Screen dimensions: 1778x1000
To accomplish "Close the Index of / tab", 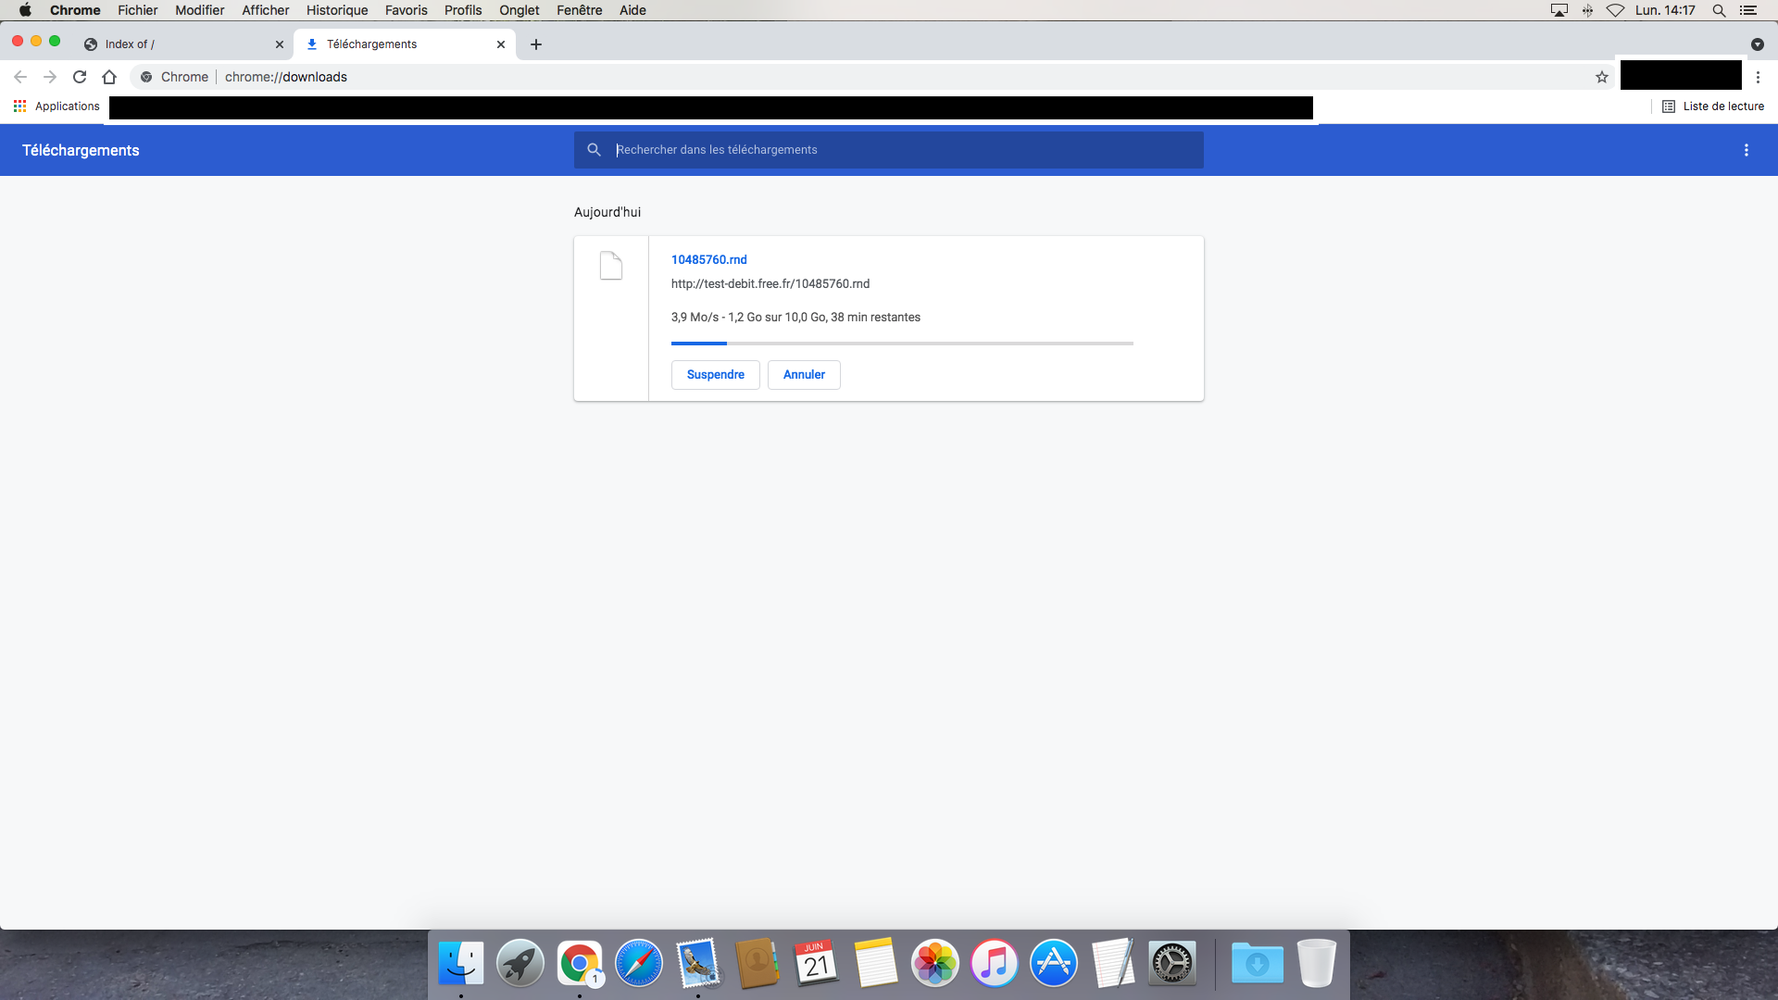I will [x=280, y=44].
